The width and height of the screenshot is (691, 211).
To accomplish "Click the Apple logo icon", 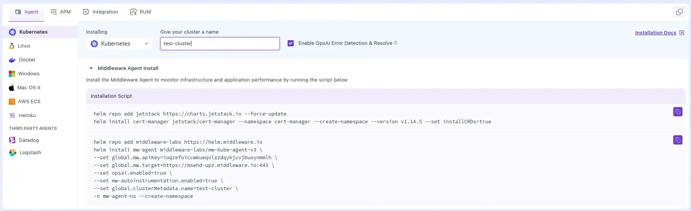I will pyautogui.click(x=12, y=88).
